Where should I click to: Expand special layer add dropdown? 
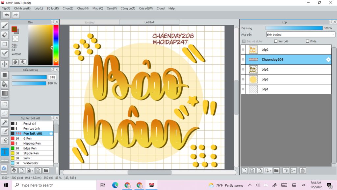point(271,171)
